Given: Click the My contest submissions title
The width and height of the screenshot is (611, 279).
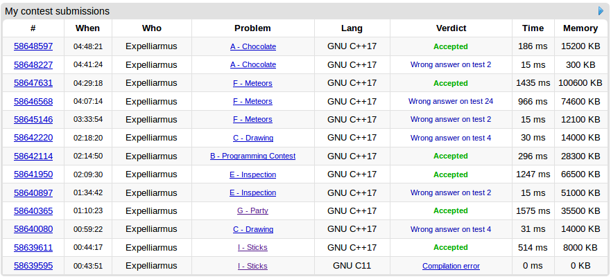Looking at the screenshot, I should click(57, 11).
